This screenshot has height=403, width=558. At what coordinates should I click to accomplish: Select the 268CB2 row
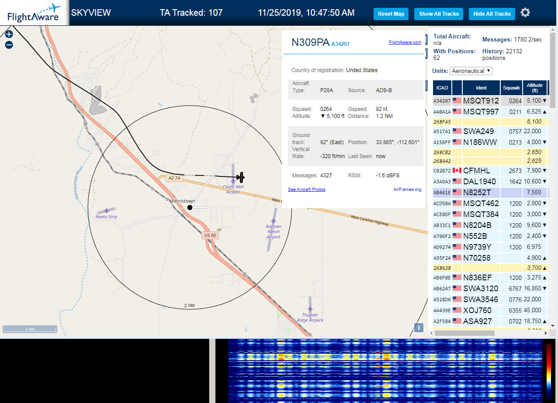tap(490, 152)
